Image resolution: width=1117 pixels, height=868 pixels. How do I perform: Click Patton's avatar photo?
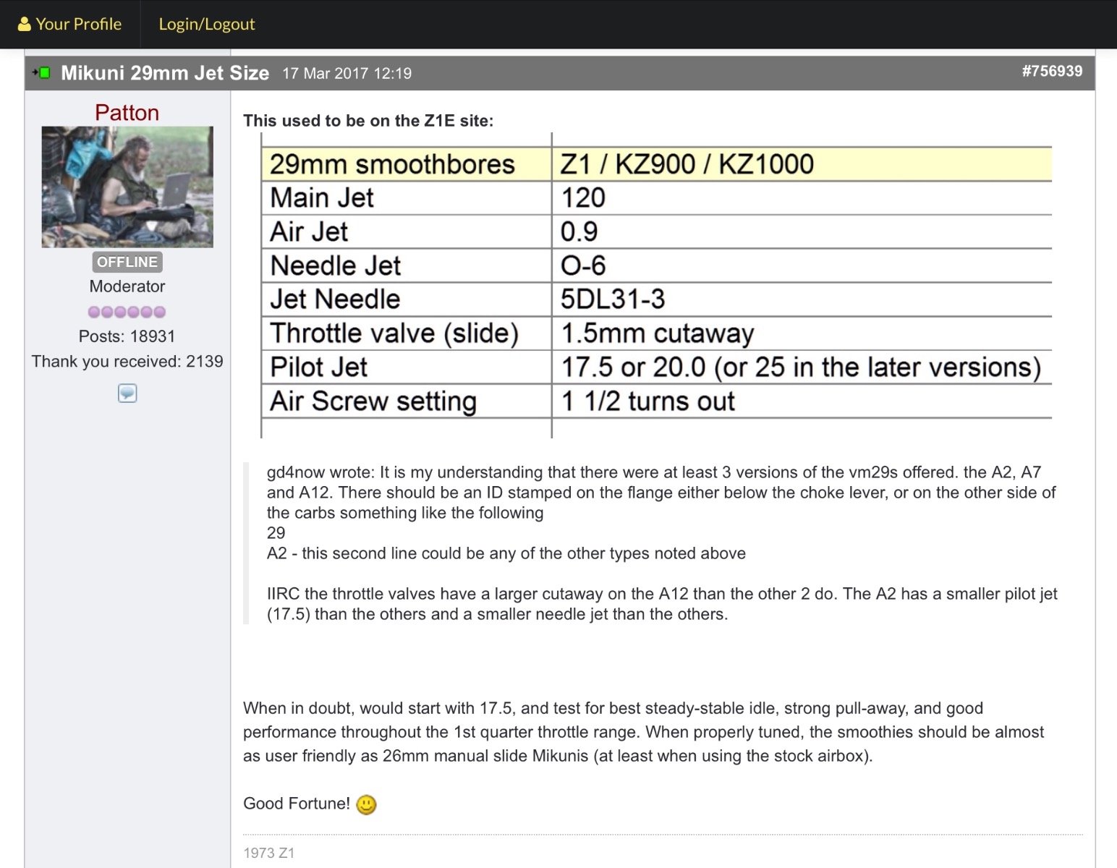click(x=127, y=187)
